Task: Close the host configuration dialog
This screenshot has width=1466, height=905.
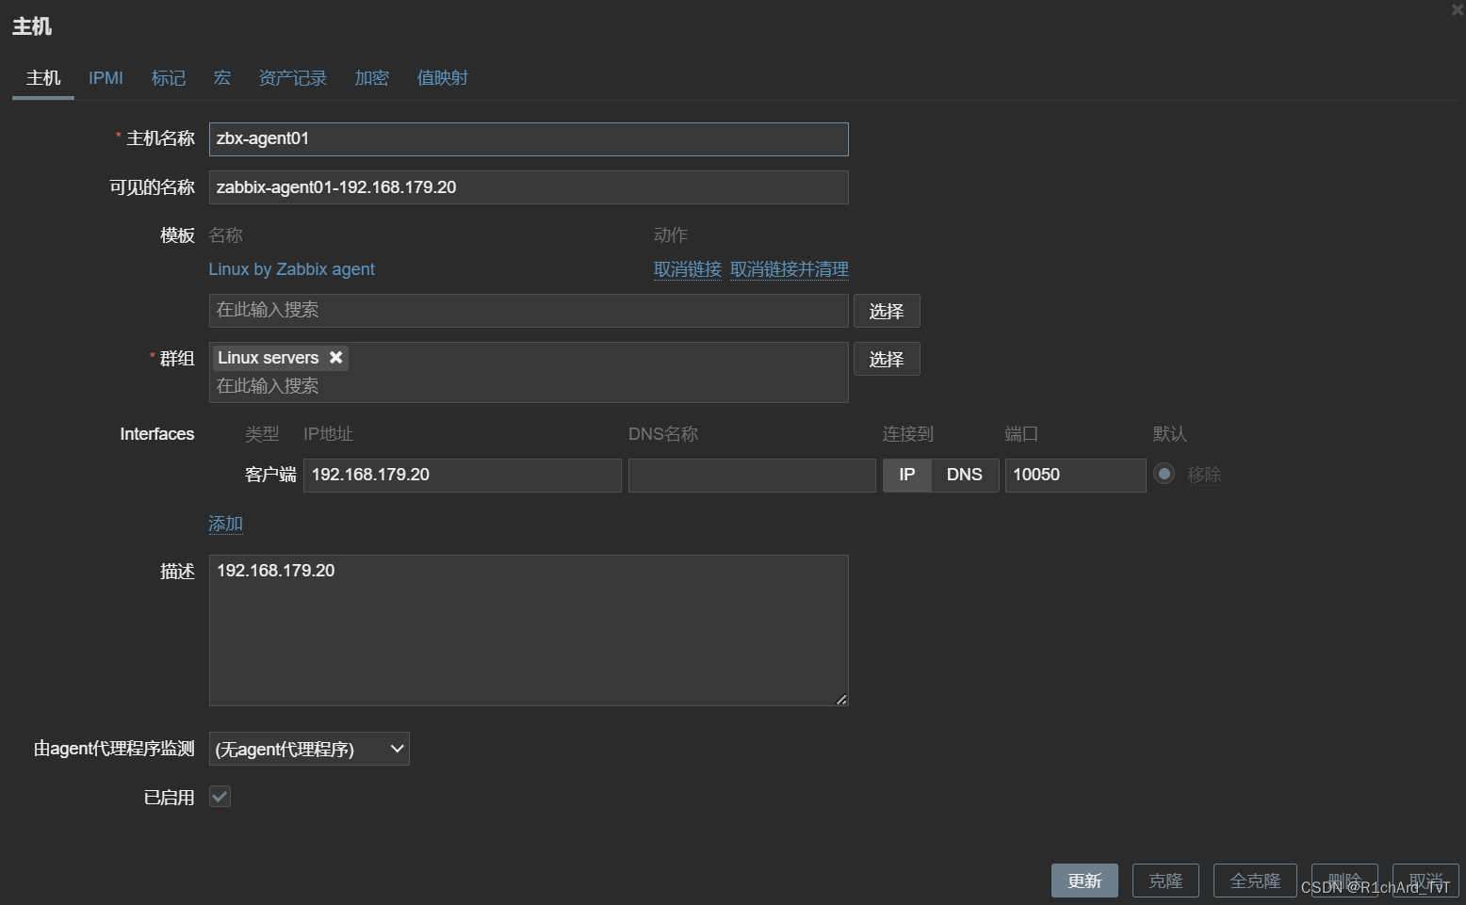Action: click(1457, 9)
